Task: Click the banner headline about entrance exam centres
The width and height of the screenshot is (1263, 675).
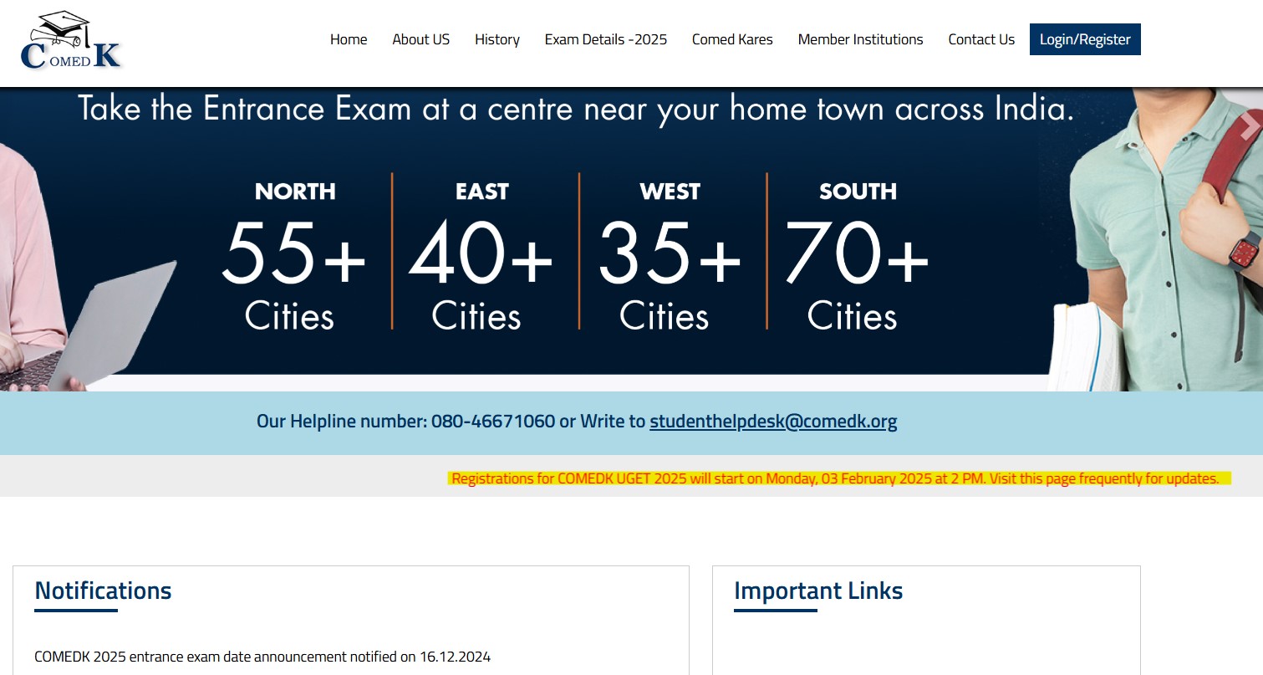Action: [575, 109]
